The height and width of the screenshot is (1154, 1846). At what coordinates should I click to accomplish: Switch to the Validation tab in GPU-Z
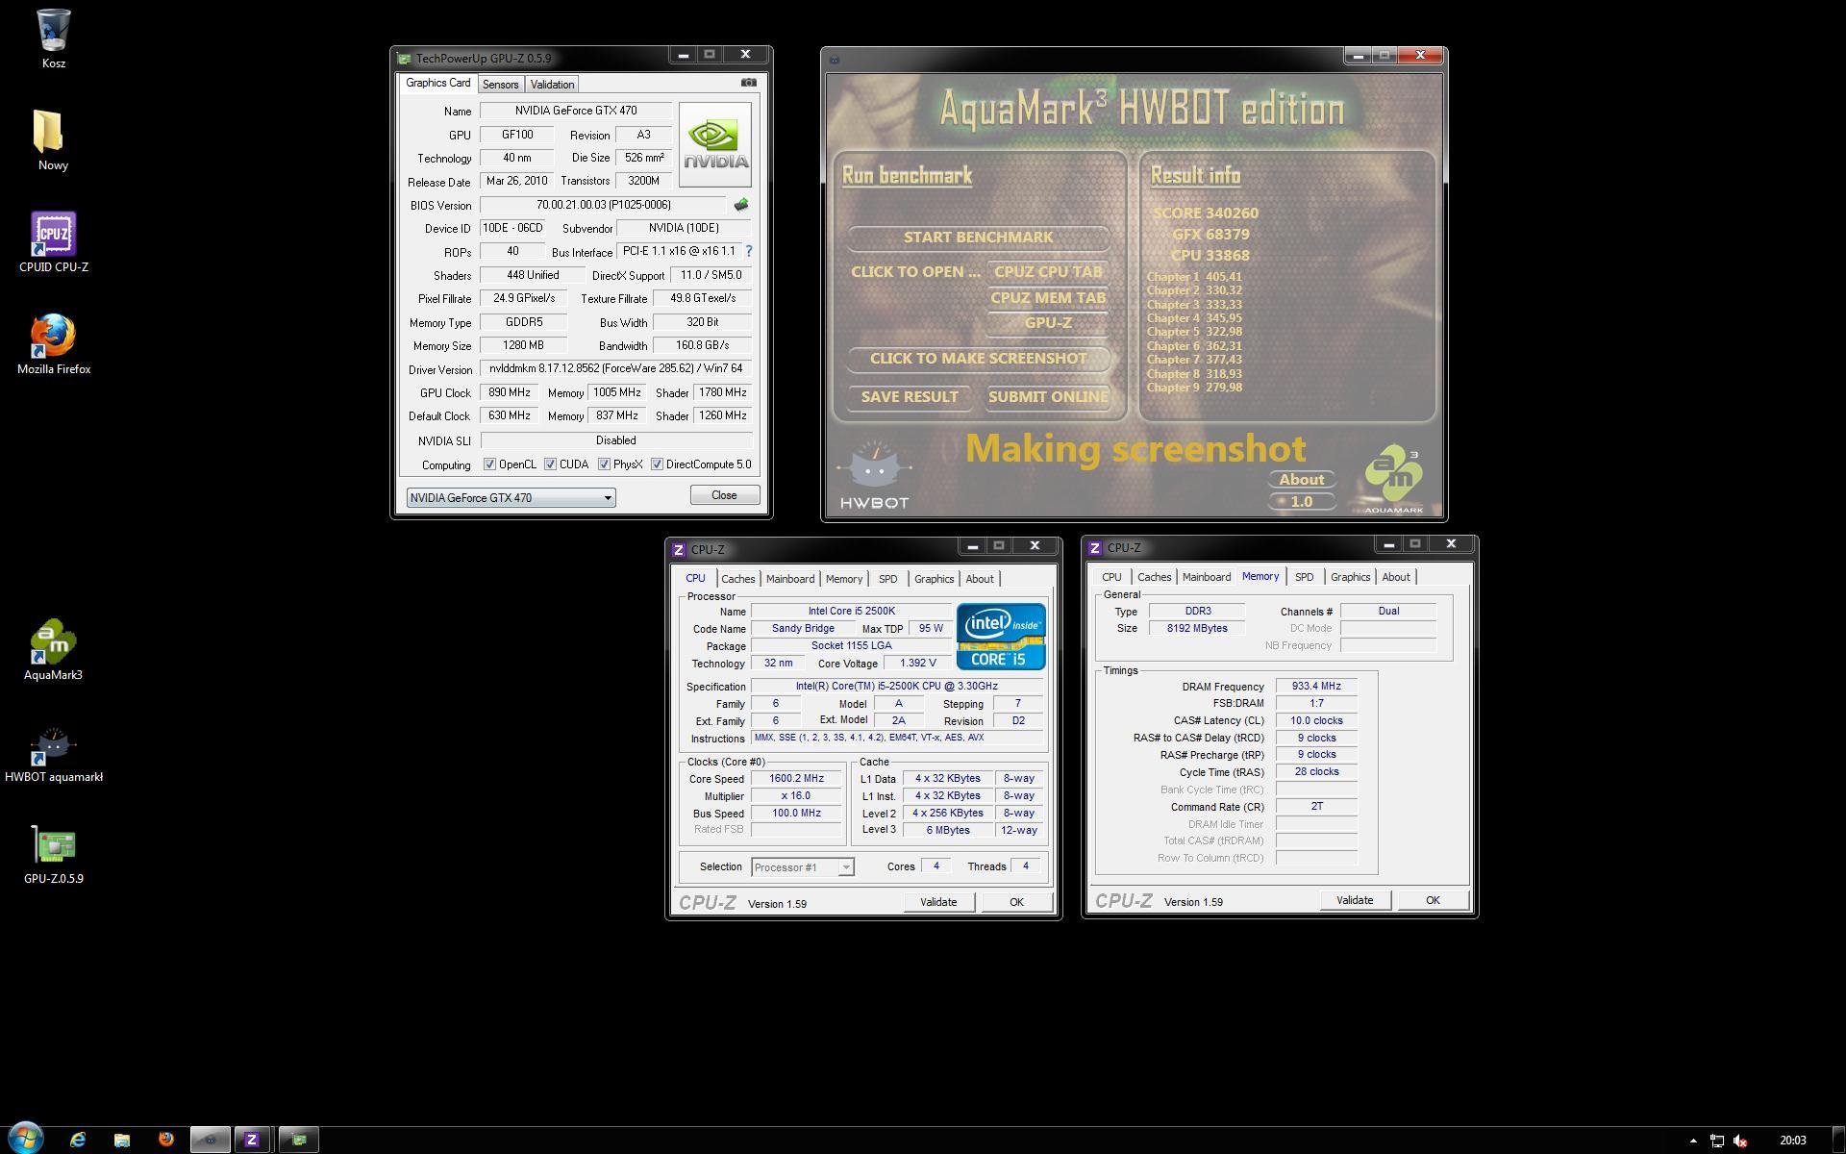coord(552,85)
